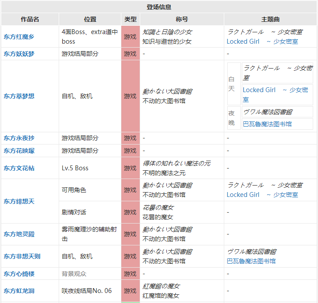Open the 东方文花帖 link
The image size is (318, 303).
click(19, 168)
